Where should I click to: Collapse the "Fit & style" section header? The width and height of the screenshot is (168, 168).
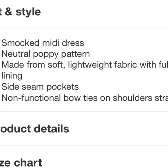pyautogui.click(x=20, y=12)
